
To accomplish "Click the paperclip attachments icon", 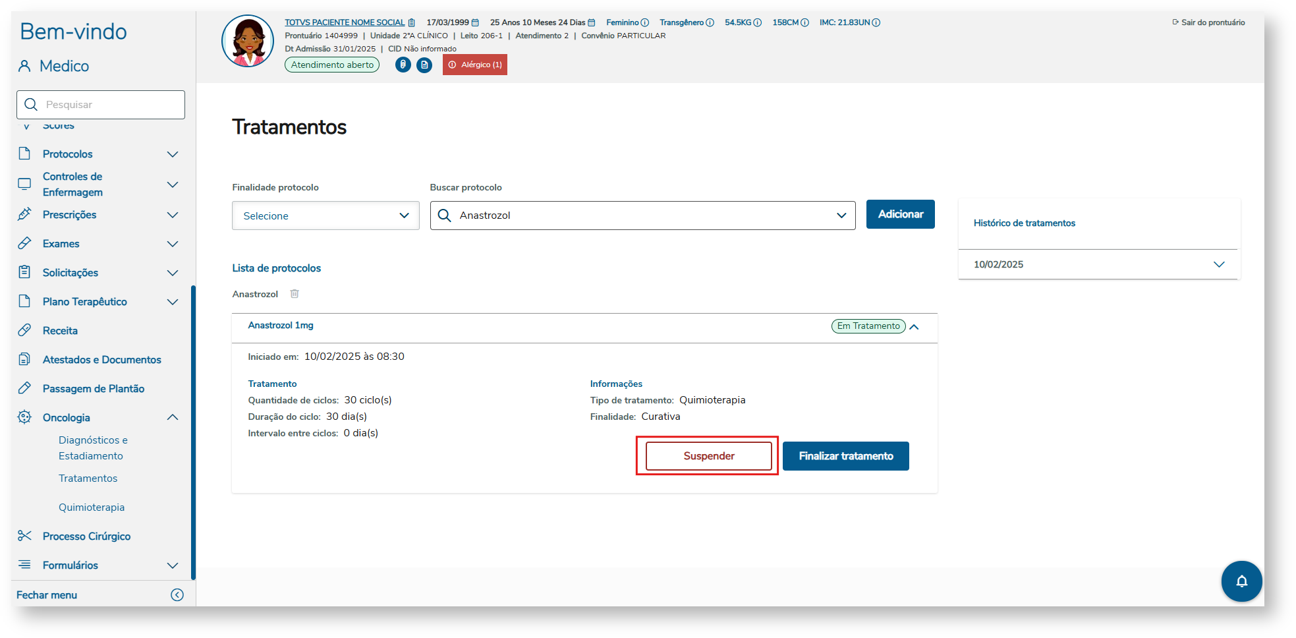I will tap(403, 65).
